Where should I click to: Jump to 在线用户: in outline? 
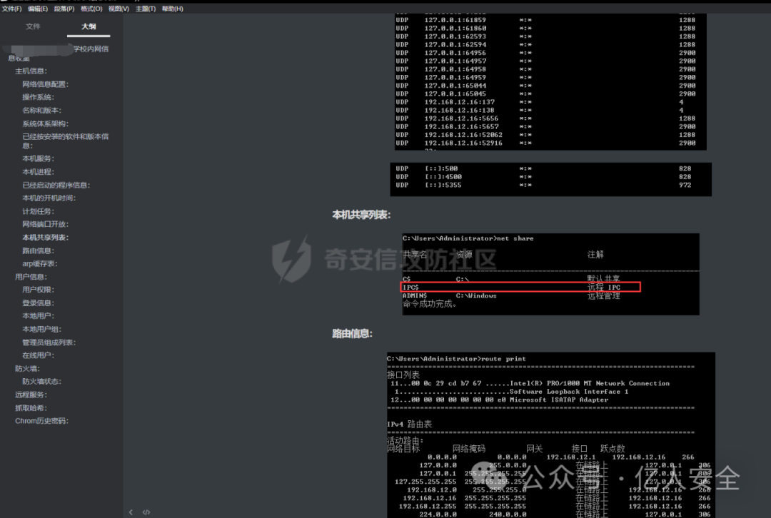click(38, 355)
